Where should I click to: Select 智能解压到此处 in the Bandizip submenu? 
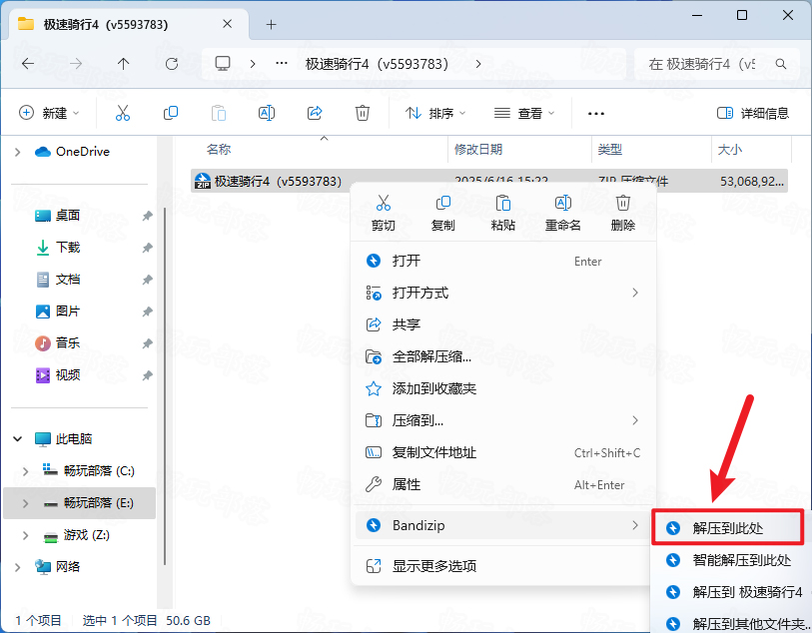coord(730,560)
